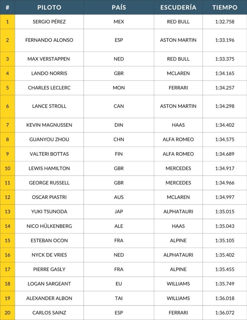
Task: Select the # column header cell
Action: click(x=7, y=7)
